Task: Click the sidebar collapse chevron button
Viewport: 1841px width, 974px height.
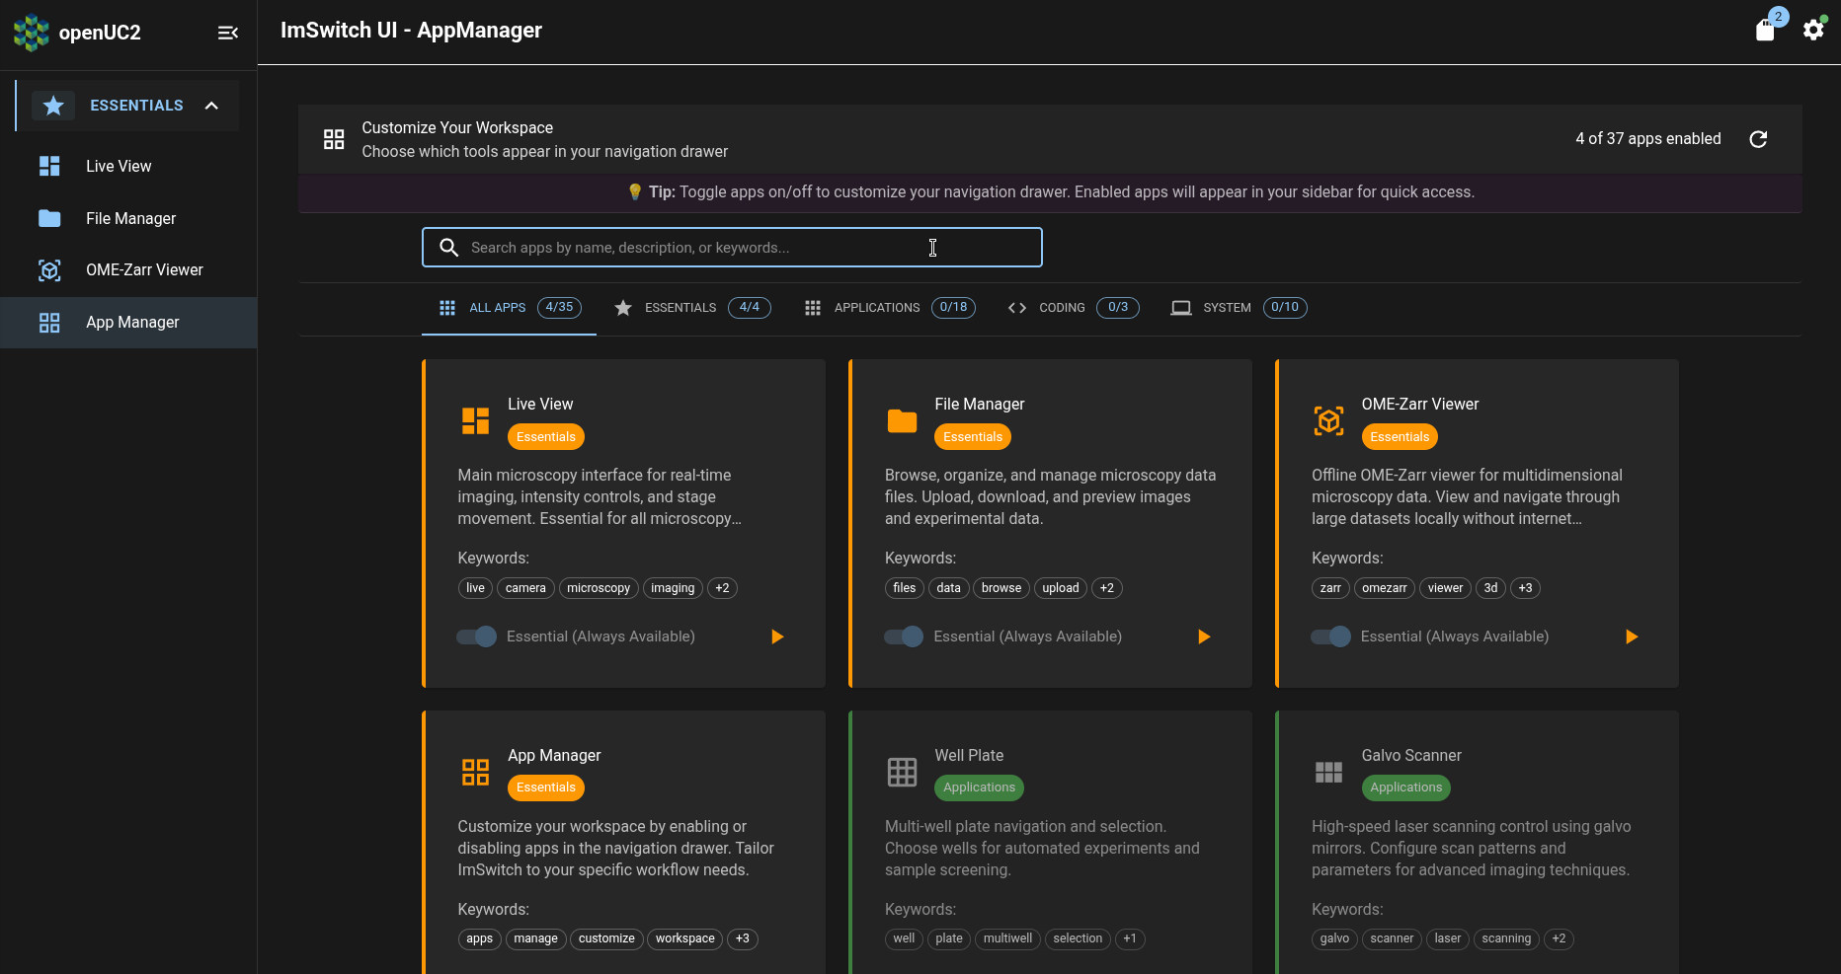Action: pos(228,33)
